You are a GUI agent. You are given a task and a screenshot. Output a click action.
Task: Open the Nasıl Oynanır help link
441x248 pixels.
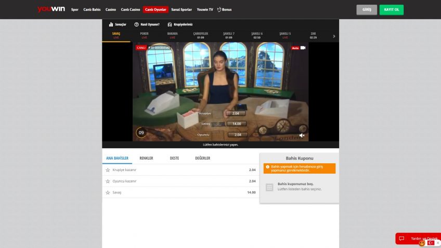[x=147, y=24]
